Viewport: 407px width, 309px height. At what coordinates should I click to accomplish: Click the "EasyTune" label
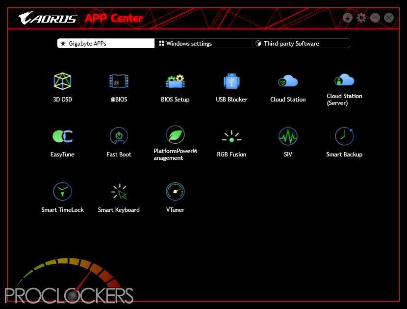(x=63, y=154)
